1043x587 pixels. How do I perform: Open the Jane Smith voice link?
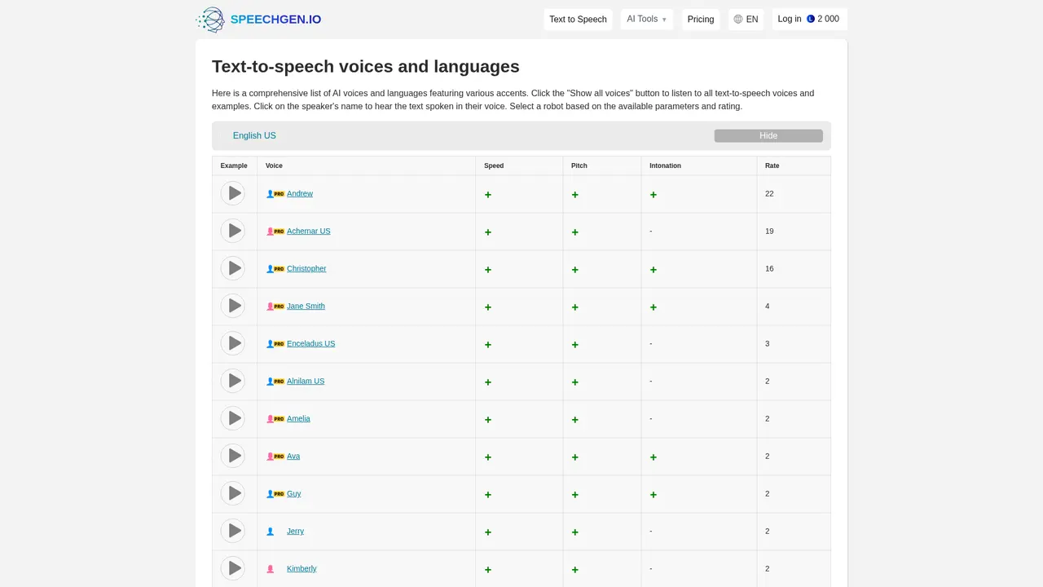click(x=306, y=307)
